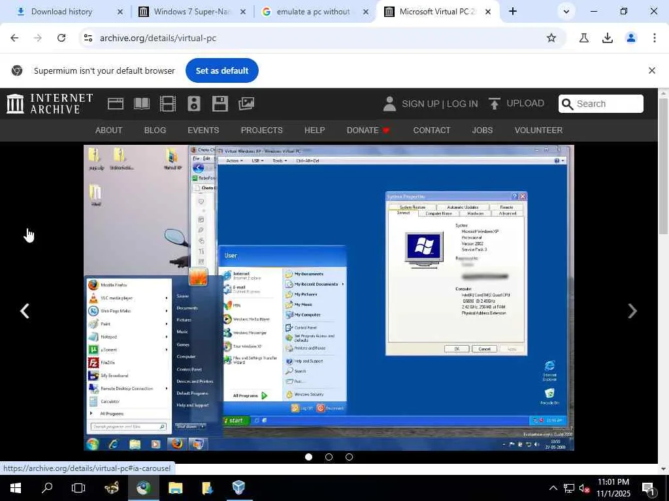Click the Upload arrow icon
The width and height of the screenshot is (669, 501).
(x=494, y=104)
